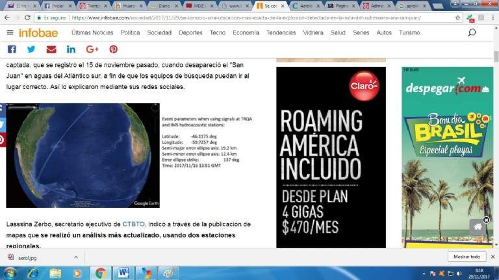Open the Últimas Noticias section
Viewport: 499px width, 280px height.
click(93, 32)
